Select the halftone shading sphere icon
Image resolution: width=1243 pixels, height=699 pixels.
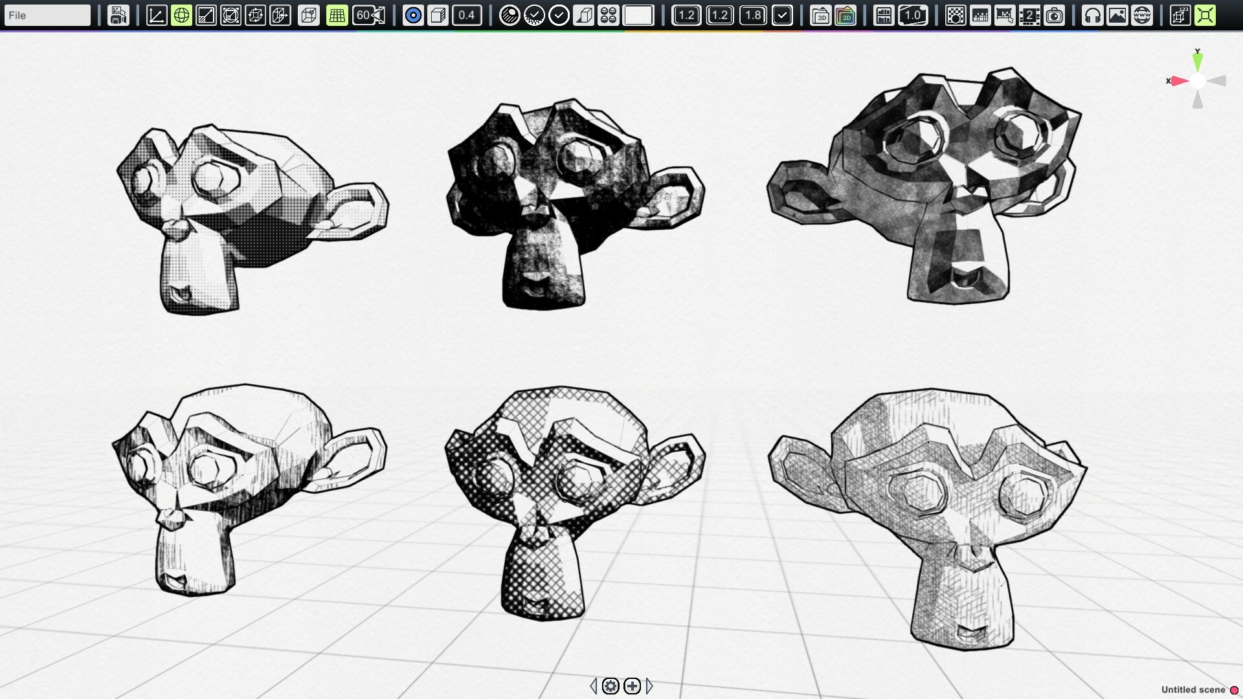(511, 15)
